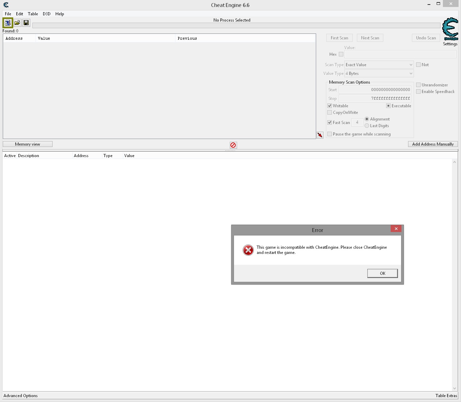
Task: Open Settings via the Cheat Engine logo
Action: click(x=450, y=29)
